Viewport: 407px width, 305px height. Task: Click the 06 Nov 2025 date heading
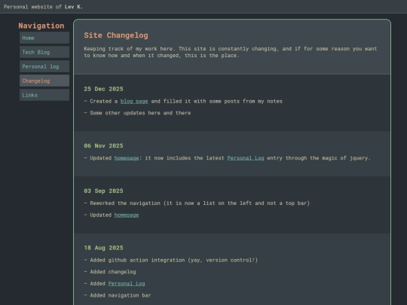[103, 146]
